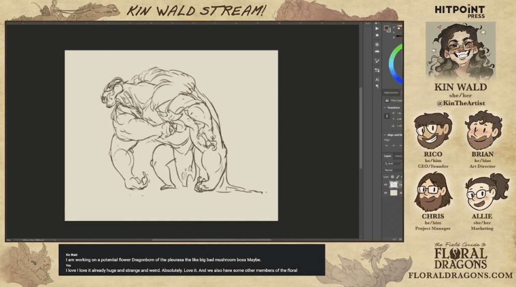
Task: Click the fx layer style icon
Action: click(x=400, y=239)
